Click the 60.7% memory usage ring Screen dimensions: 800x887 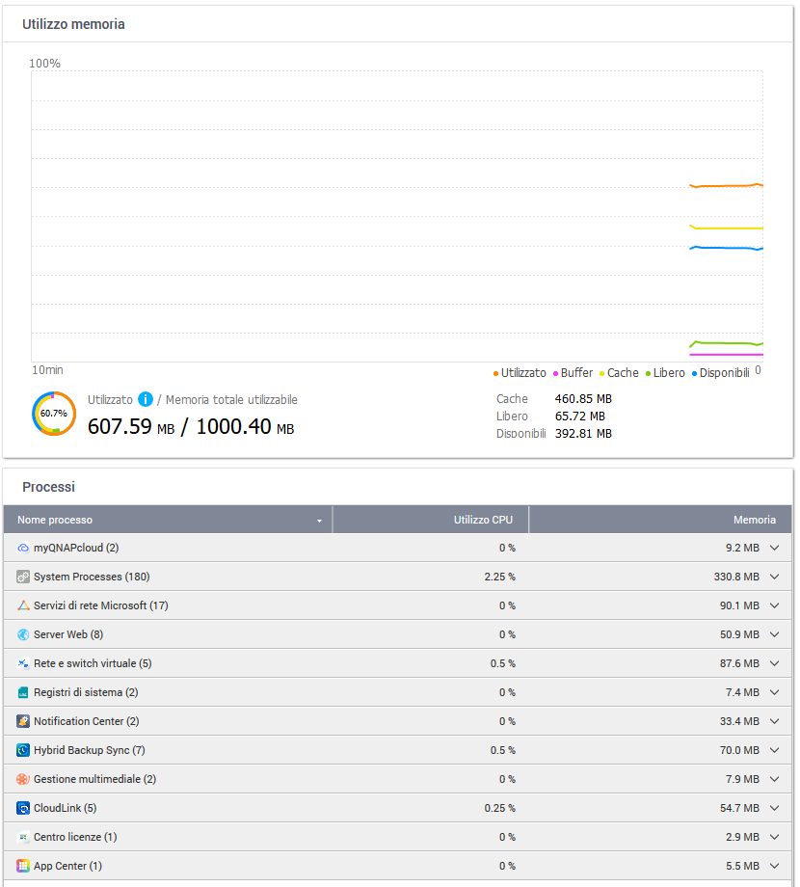[x=53, y=413]
